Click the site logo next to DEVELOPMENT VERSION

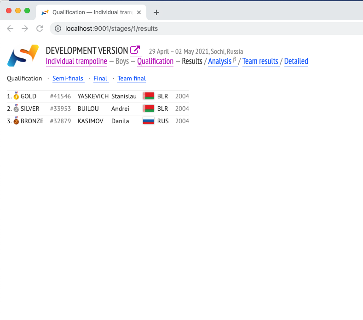click(23, 56)
